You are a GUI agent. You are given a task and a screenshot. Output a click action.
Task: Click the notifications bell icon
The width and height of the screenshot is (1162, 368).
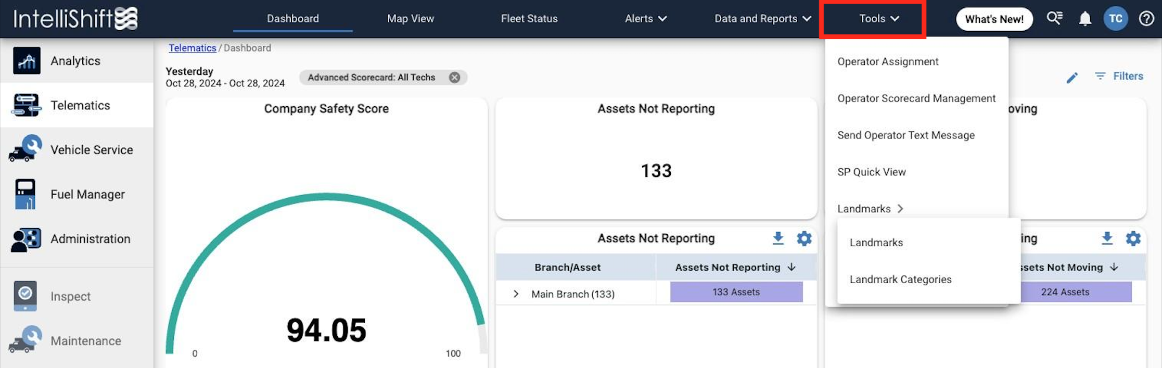tap(1084, 19)
